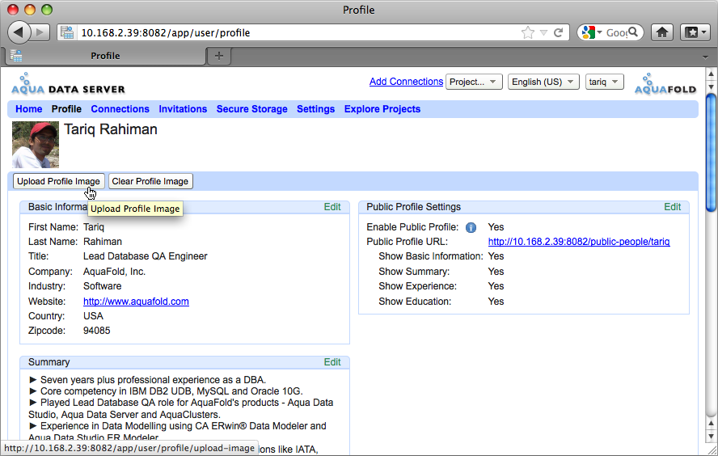This screenshot has width=718, height=456.
Task: Edit the Summary section
Action: pos(332,362)
